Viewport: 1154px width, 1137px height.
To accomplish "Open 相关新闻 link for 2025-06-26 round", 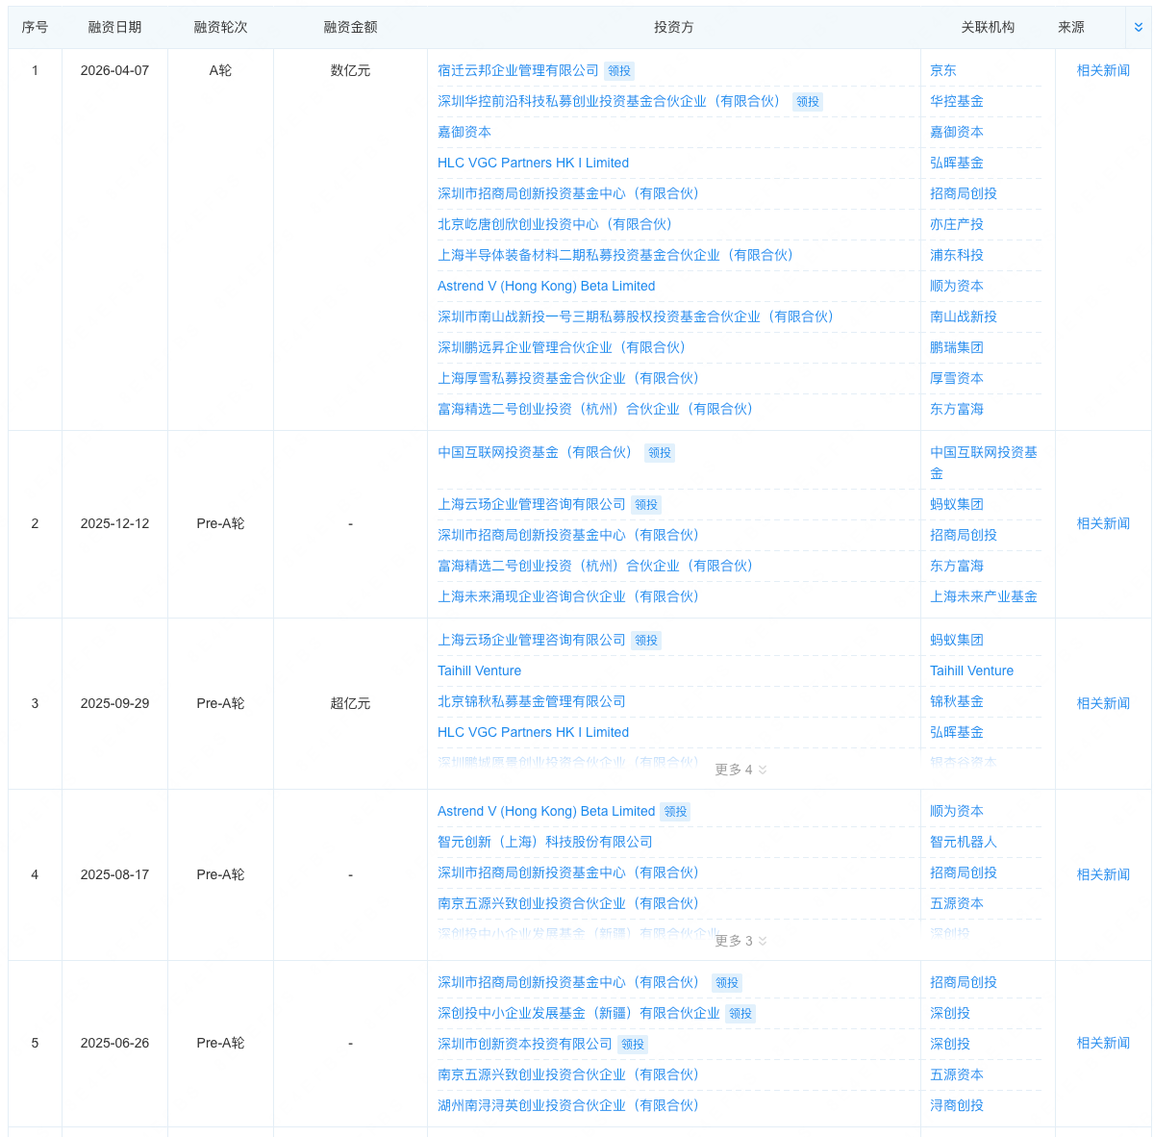I will 1103,1043.
